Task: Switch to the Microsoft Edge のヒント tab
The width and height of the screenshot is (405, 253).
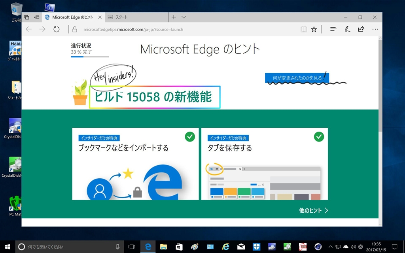Action: [x=73, y=17]
